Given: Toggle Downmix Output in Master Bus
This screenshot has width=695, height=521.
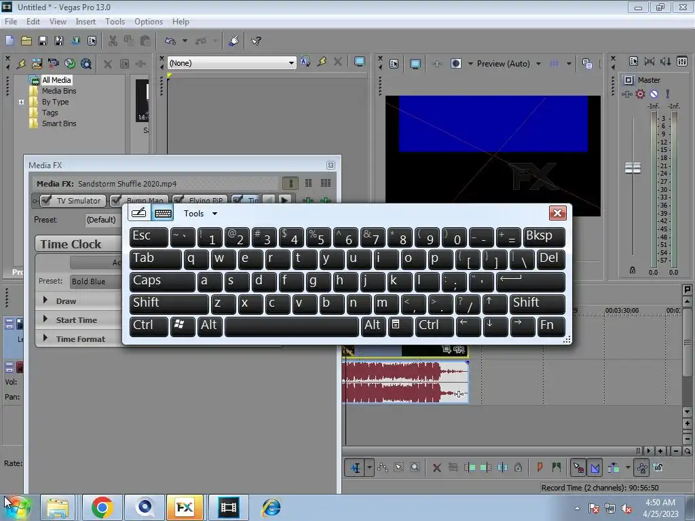Looking at the screenshot, I should click(650, 62).
